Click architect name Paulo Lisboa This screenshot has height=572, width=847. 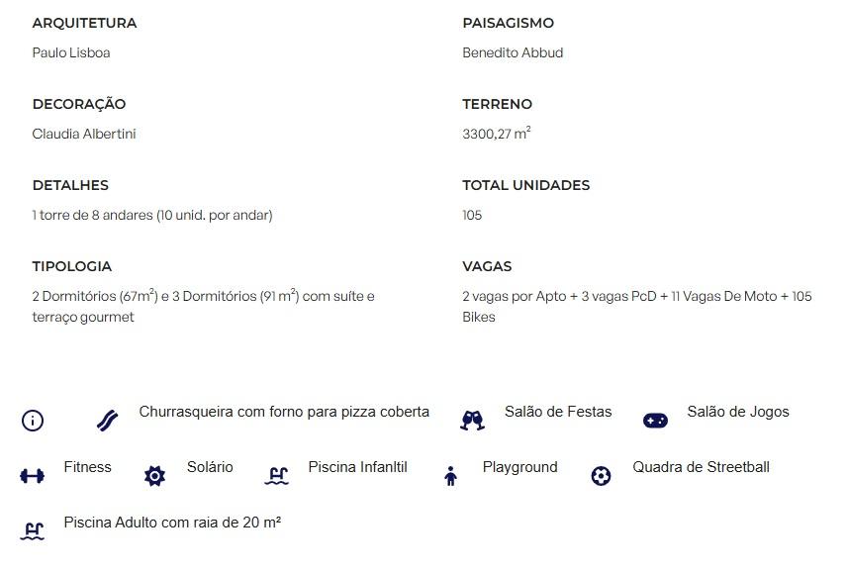click(x=71, y=52)
